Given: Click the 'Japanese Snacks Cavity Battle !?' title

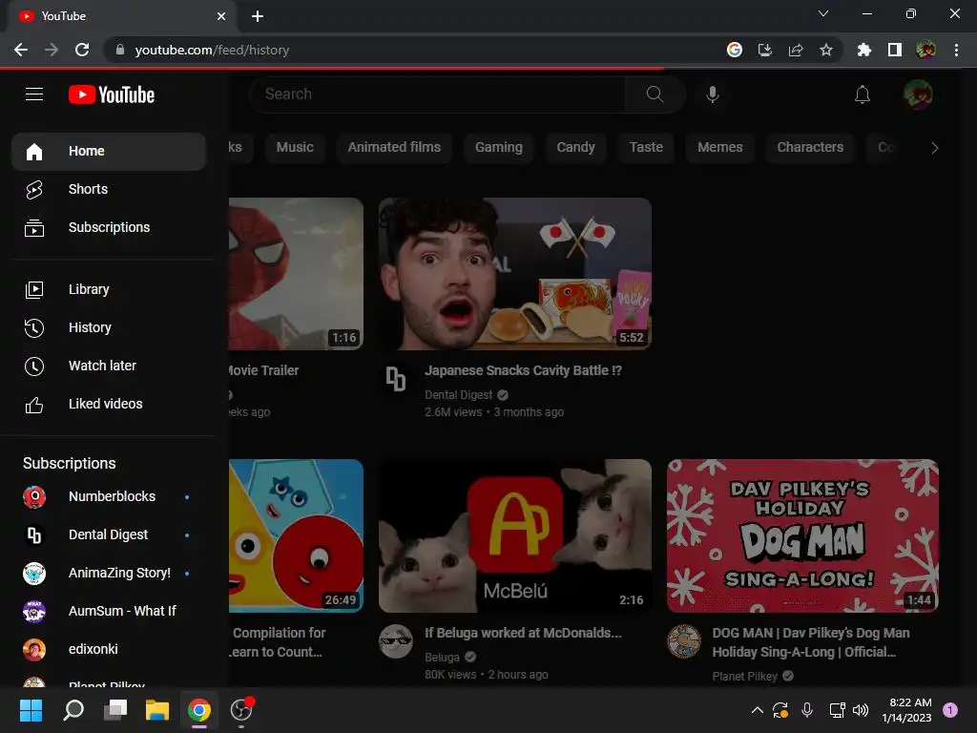Looking at the screenshot, I should pos(524,371).
